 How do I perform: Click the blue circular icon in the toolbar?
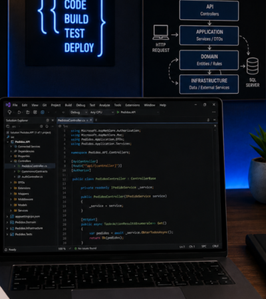(x=43, y=112)
